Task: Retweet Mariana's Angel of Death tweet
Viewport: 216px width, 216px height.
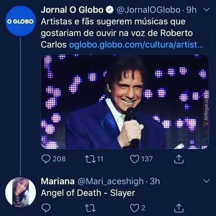Action: click(90, 208)
